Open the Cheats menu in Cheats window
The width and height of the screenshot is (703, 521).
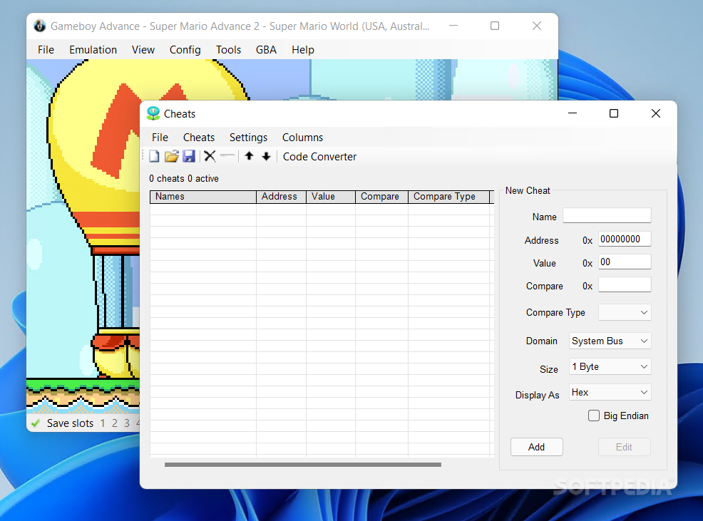click(199, 138)
